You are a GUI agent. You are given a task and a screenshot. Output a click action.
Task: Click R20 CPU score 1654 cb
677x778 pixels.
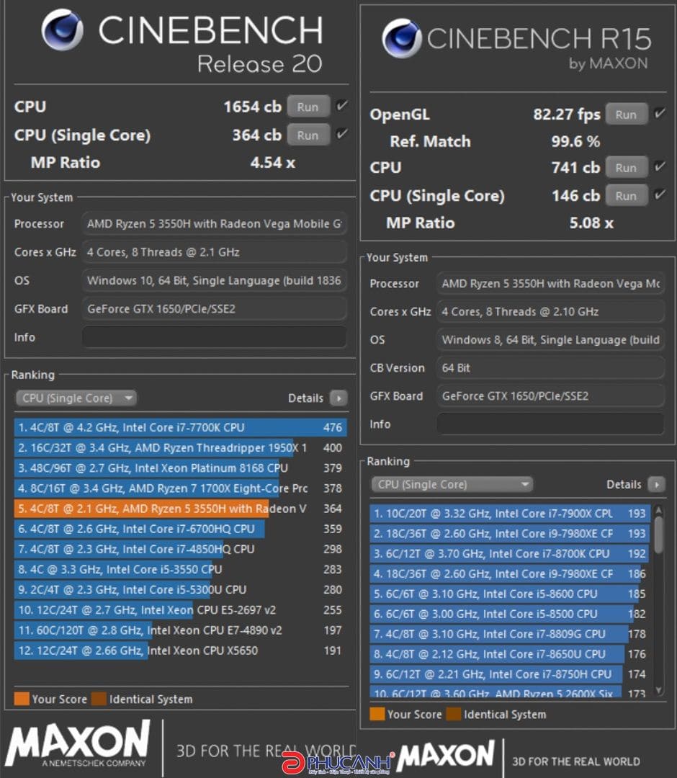253,107
